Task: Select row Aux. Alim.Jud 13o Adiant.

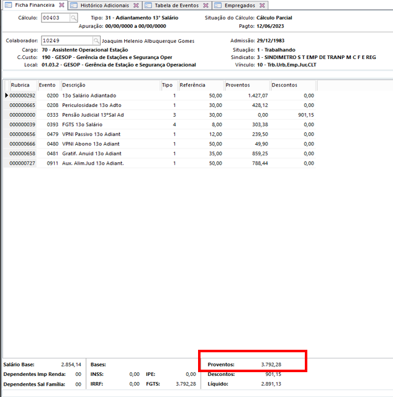Action: pos(160,163)
